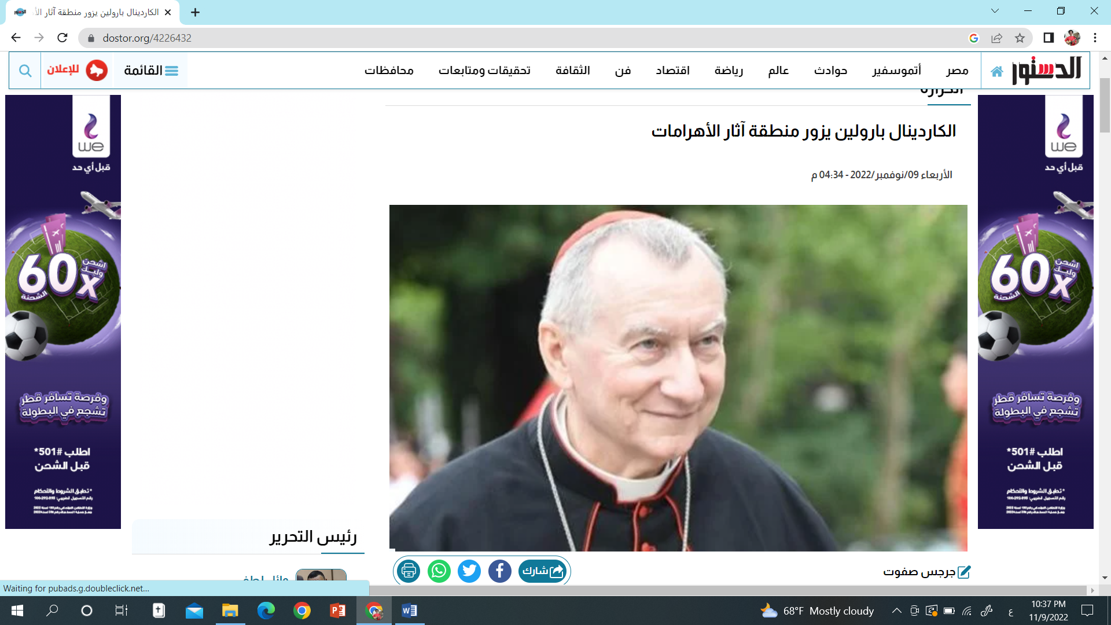Click the editor-in-chief thumbnail photo
Image resolution: width=1111 pixels, height=625 pixels.
pos(321,575)
